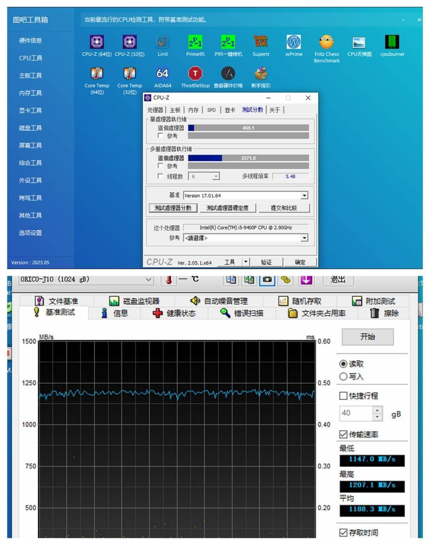The width and height of the screenshot is (430, 545).
Task: Minimize the 图吧工具箱 window
Action: click(x=403, y=20)
